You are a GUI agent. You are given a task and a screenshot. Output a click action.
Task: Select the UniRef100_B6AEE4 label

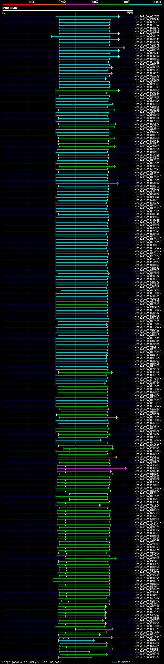(x=147, y=649)
